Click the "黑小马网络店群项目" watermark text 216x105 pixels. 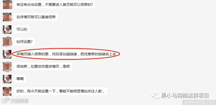point(185,96)
